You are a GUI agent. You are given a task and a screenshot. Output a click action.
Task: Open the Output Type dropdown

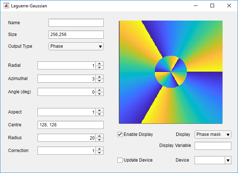coord(76,46)
